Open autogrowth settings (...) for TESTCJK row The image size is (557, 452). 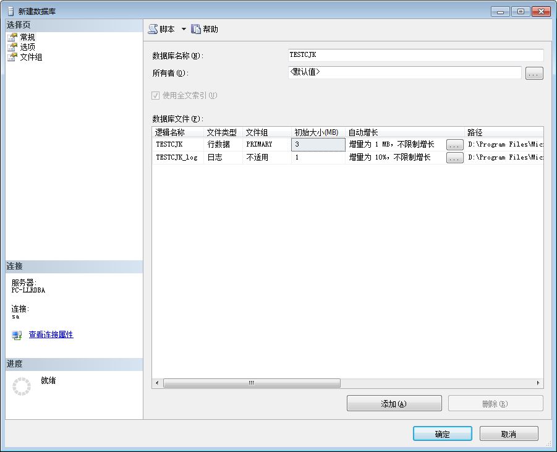click(455, 145)
